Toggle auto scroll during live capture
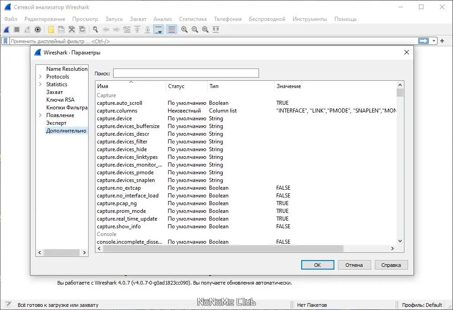The height and width of the screenshot is (310, 453). 159,30
